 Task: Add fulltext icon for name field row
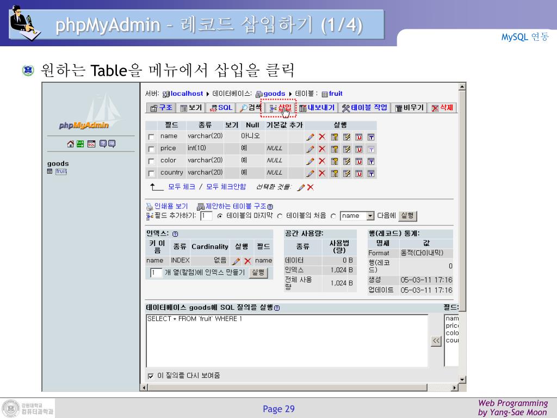pos(371,137)
